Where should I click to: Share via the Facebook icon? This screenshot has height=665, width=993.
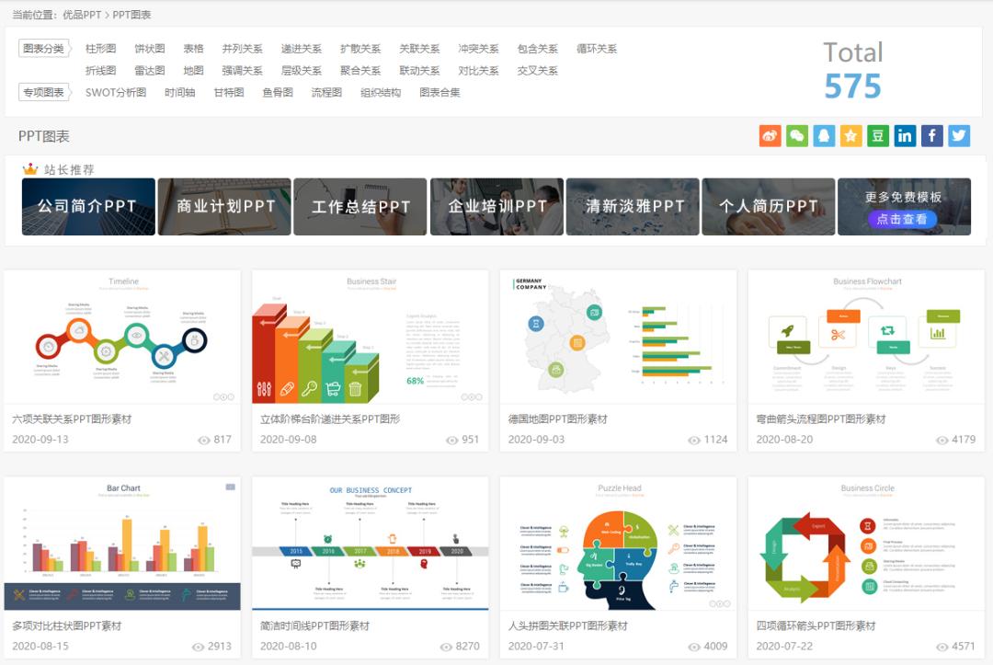point(930,135)
